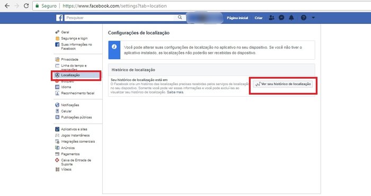The height and width of the screenshot is (196, 371).
Task: Open Página inicial in top bar
Action: 237,17
